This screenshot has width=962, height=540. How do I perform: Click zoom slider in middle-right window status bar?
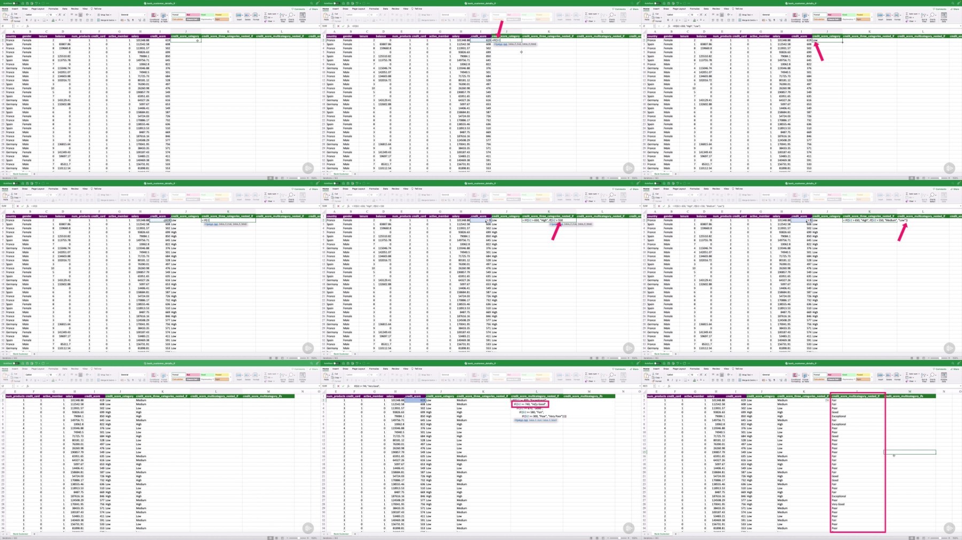940,358
